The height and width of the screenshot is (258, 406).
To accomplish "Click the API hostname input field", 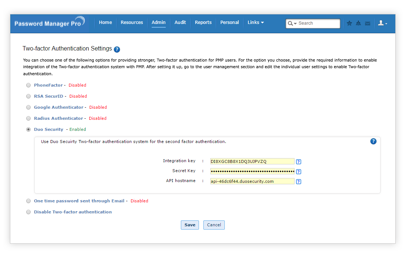I will coord(252,181).
